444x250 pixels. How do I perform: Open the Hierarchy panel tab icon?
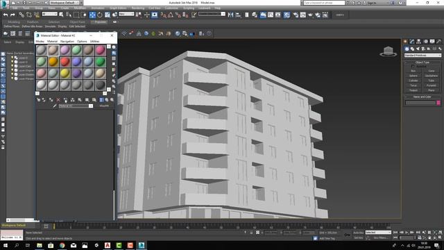coord(419,42)
